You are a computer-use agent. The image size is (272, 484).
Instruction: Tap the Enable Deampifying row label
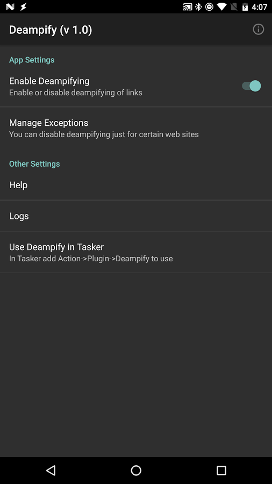49,81
